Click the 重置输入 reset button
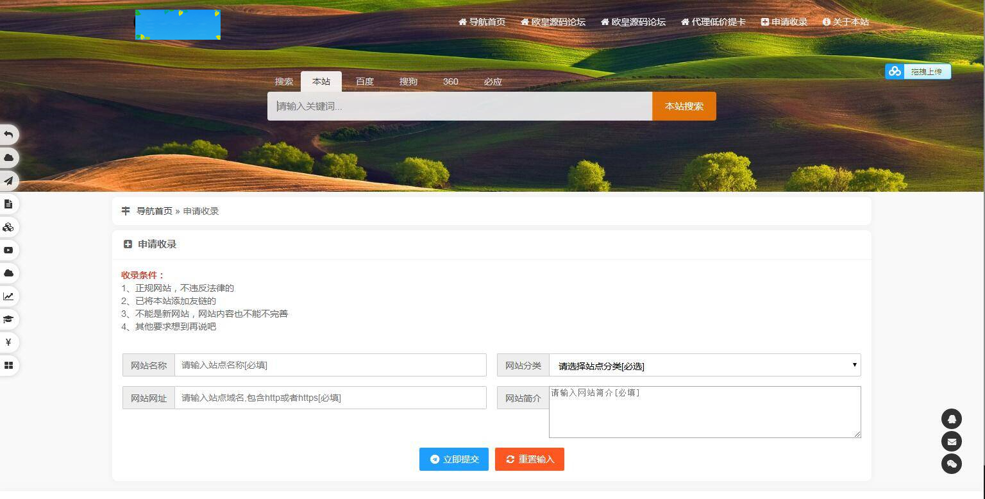The image size is (985, 499). point(530,459)
